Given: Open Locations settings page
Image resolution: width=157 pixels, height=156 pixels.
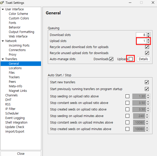Looking at the screenshot, I should click(x=15, y=68).
